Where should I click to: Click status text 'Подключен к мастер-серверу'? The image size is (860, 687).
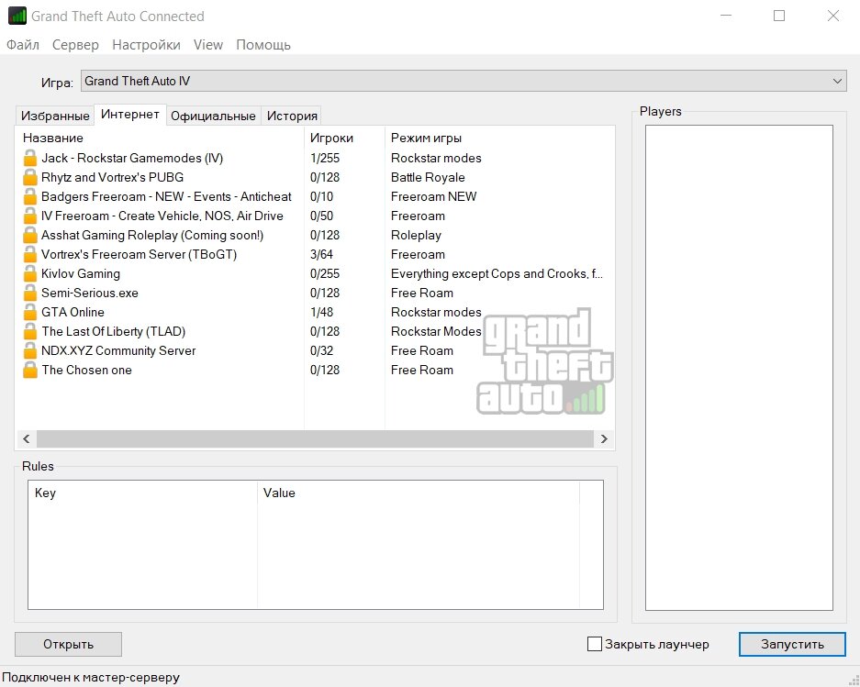click(x=91, y=678)
